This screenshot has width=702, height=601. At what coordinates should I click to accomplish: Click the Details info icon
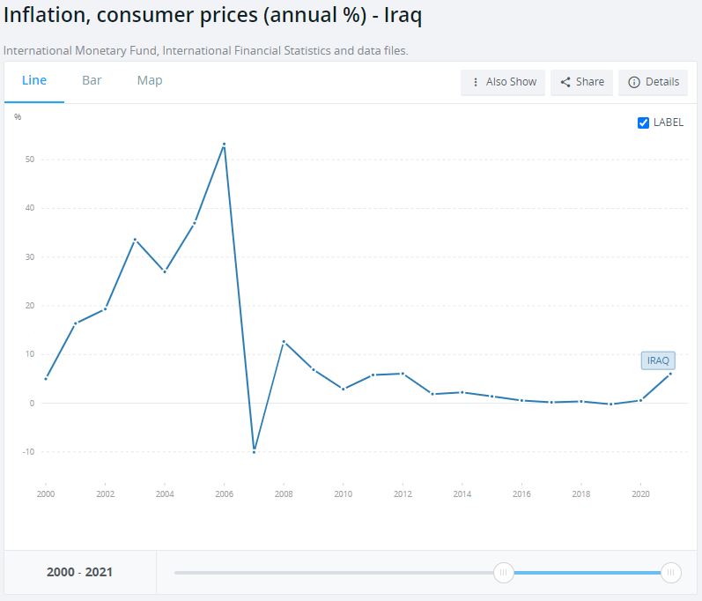(x=633, y=82)
